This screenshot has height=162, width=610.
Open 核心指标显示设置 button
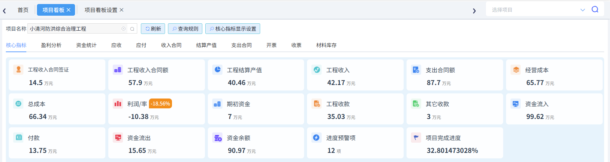(x=233, y=29)
